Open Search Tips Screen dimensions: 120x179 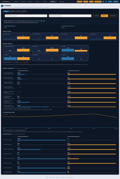[113, 16]
